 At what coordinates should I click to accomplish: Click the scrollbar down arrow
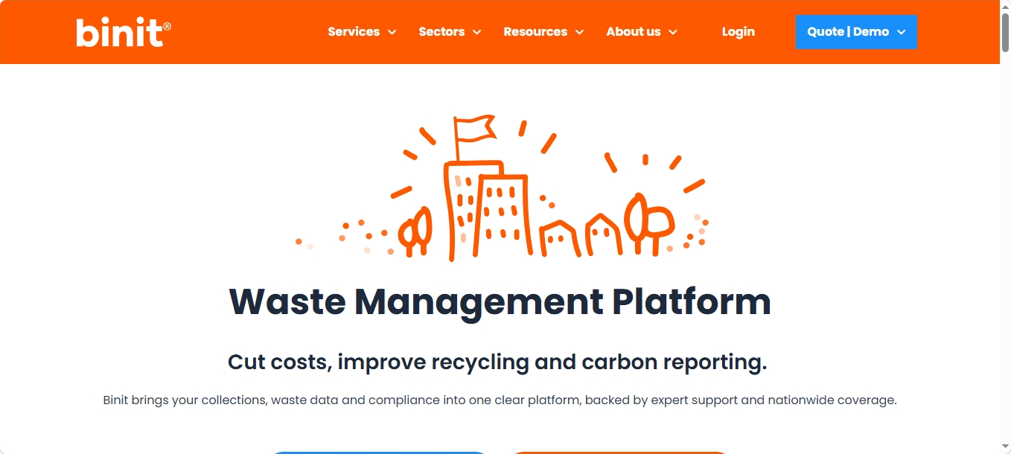1005,447
